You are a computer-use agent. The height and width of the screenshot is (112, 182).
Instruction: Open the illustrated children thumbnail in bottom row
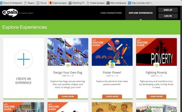112,107
